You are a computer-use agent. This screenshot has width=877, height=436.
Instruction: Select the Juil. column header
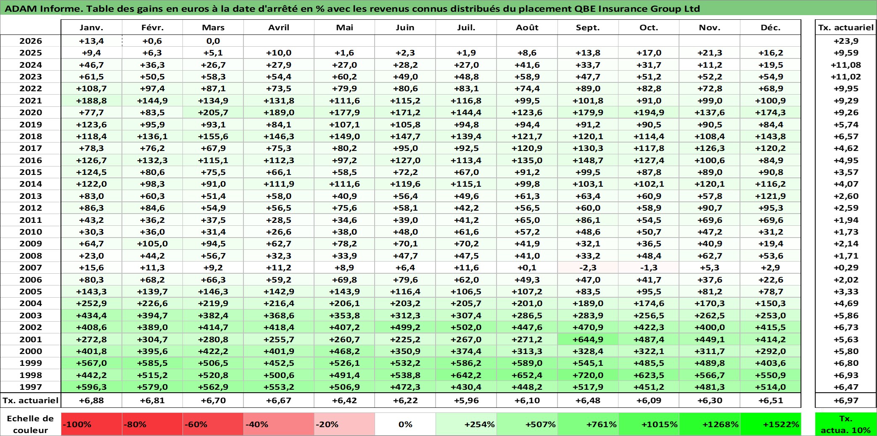click(x=466, y=27)
